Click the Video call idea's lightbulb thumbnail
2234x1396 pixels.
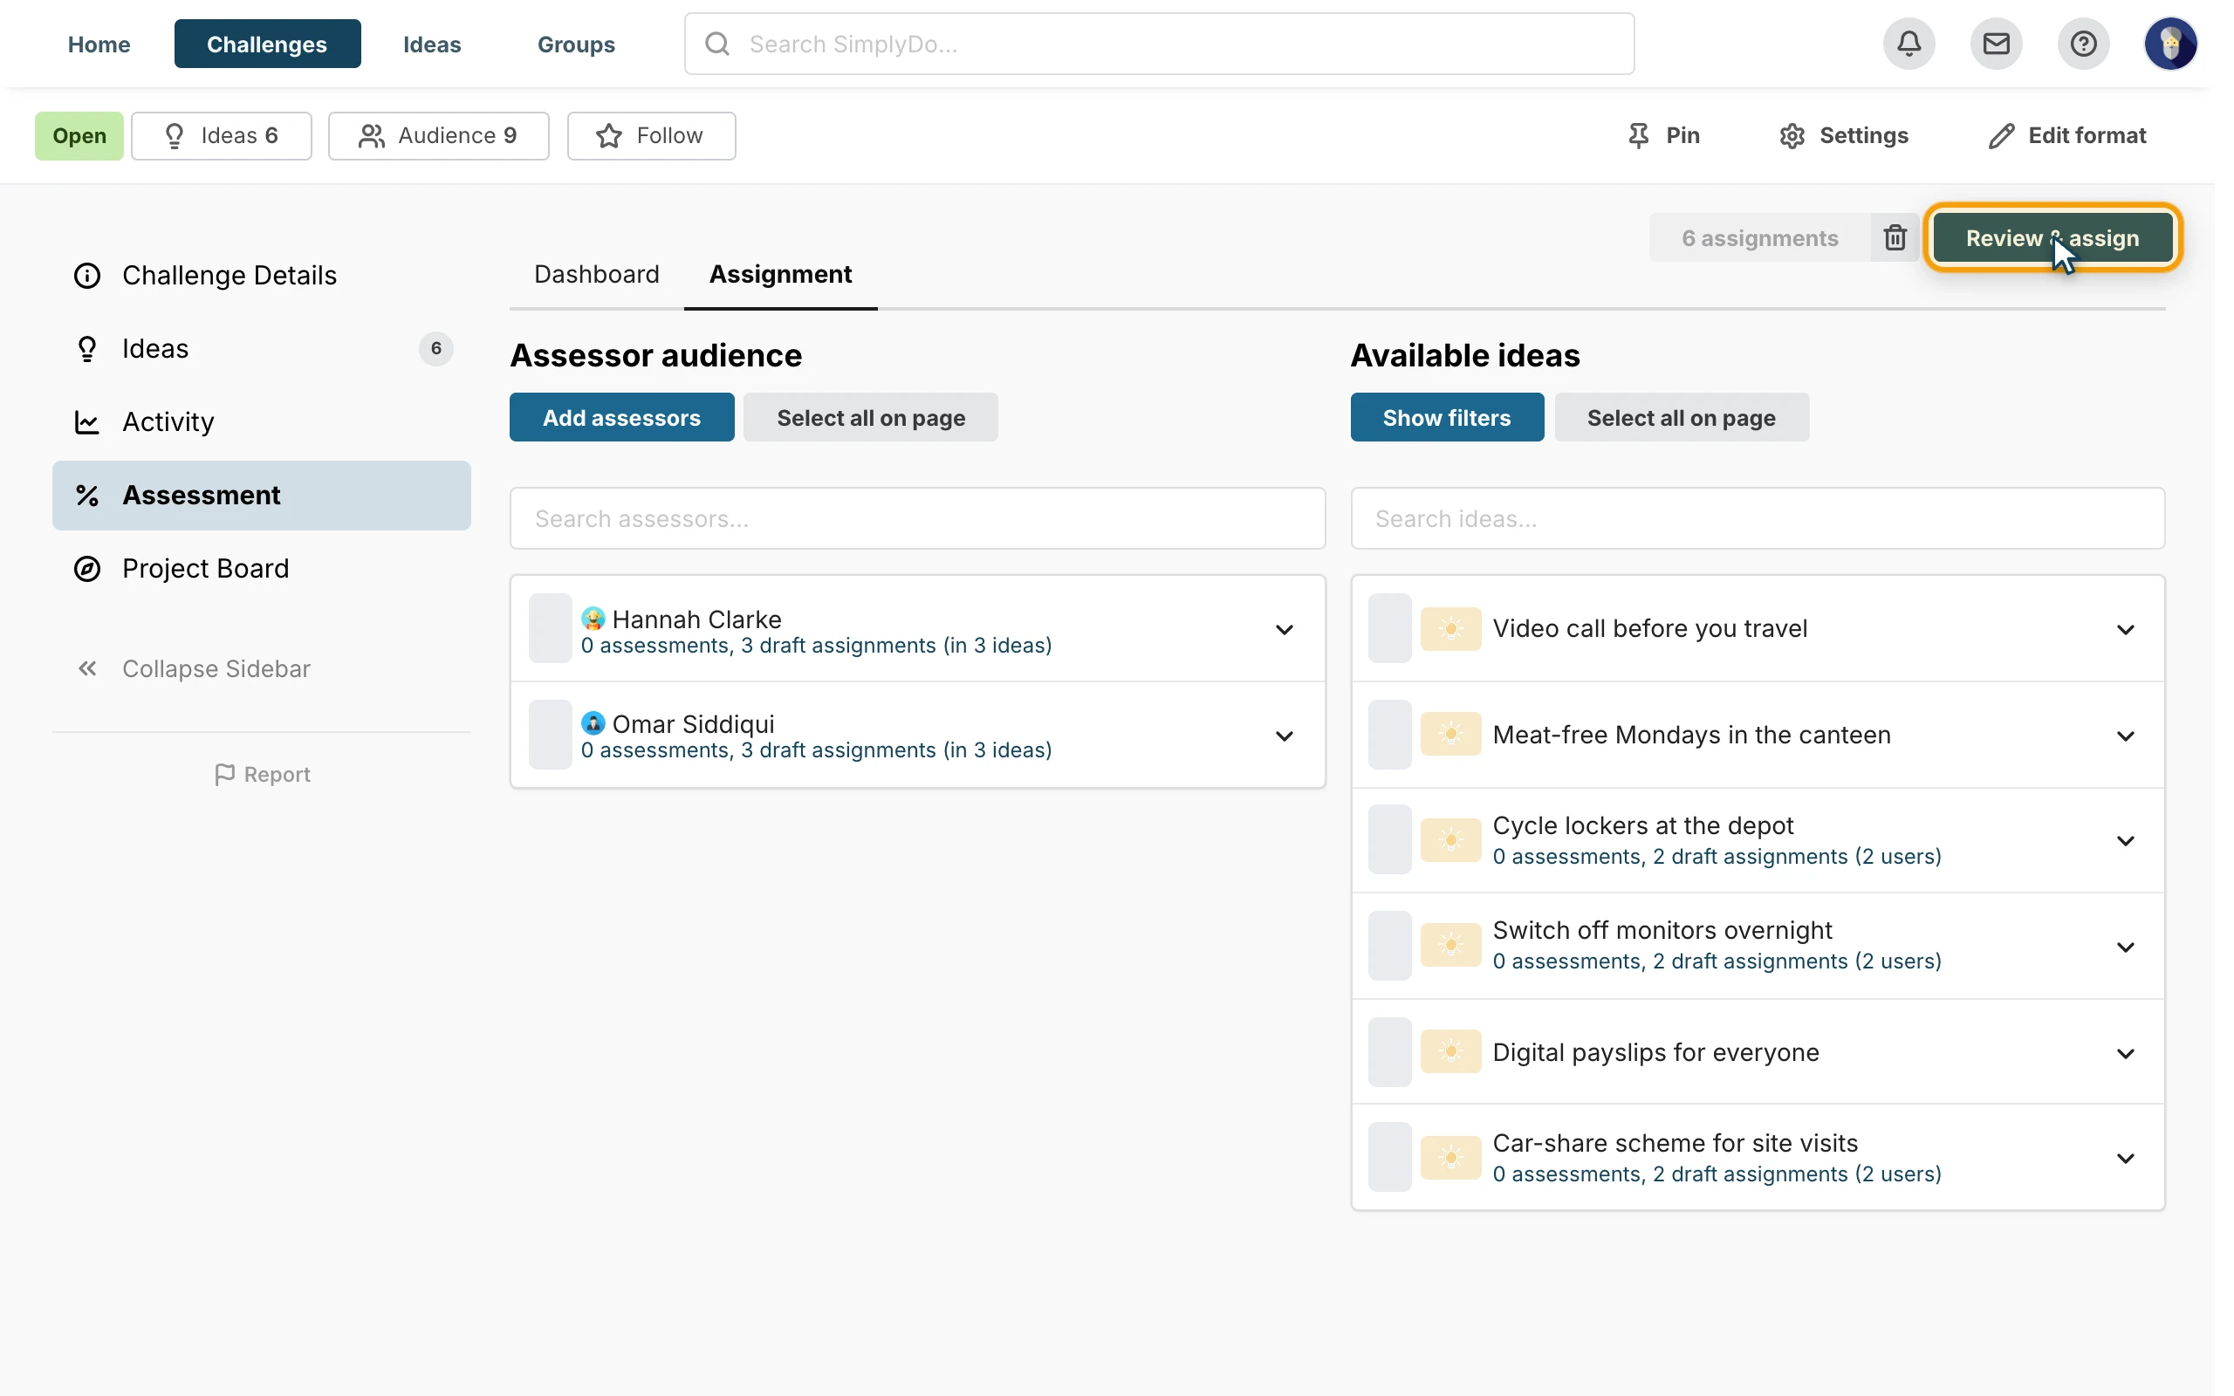[x=1450, y=629]
